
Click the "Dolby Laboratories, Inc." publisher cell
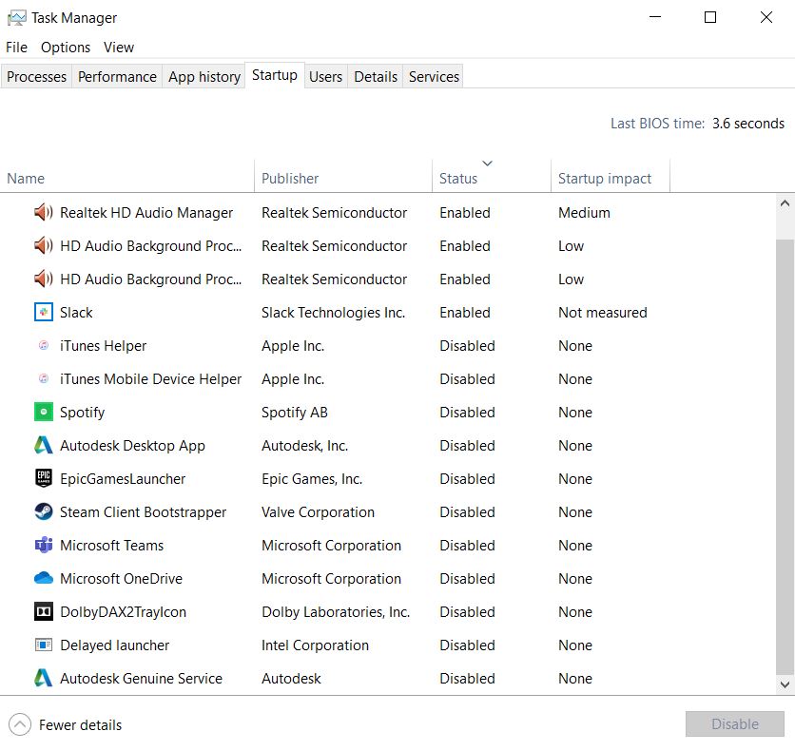click(x=336, y=612)
